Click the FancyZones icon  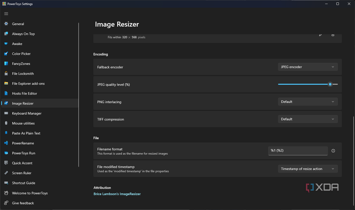[x=6, y=64]
